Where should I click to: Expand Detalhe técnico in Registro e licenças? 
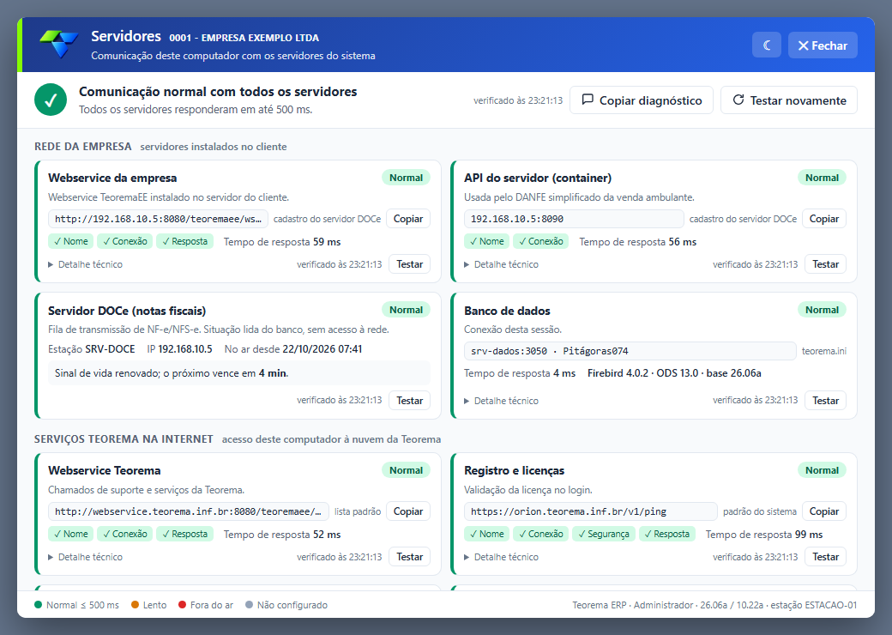point(501,556)
